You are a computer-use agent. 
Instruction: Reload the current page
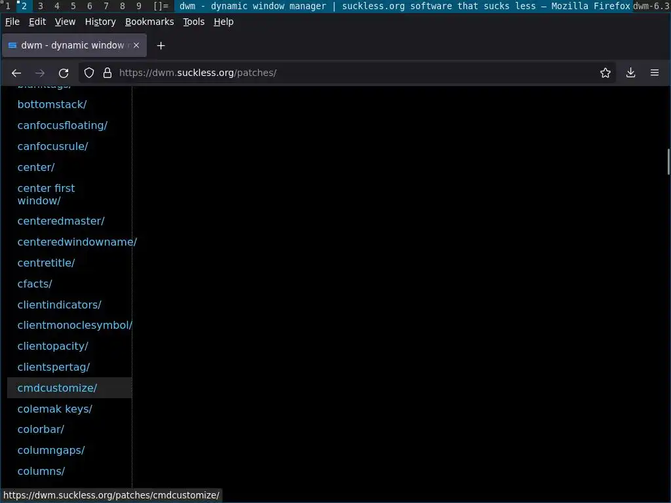(x=64, y=73)
